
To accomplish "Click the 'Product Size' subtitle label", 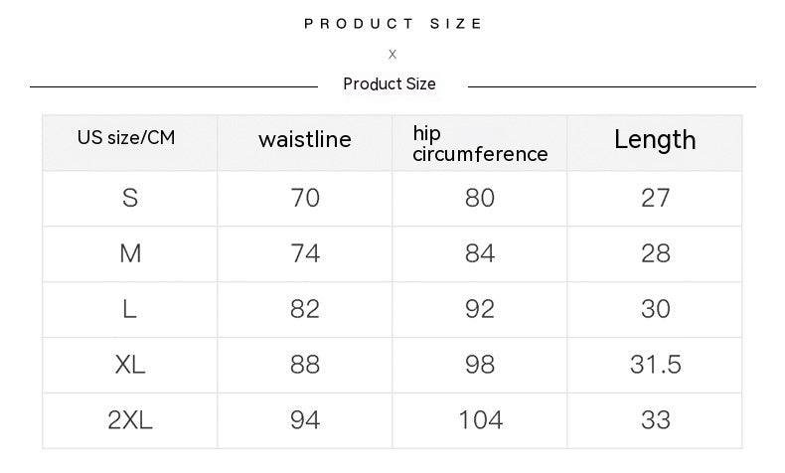I will pos(390,84).
